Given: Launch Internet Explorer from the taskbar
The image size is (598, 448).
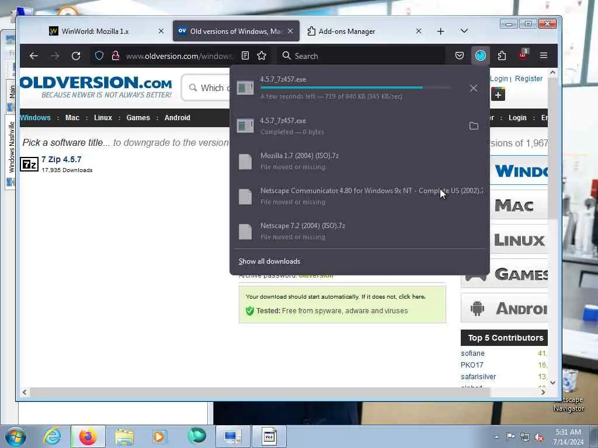Looking at the screenshot, I should pos(52,436).
